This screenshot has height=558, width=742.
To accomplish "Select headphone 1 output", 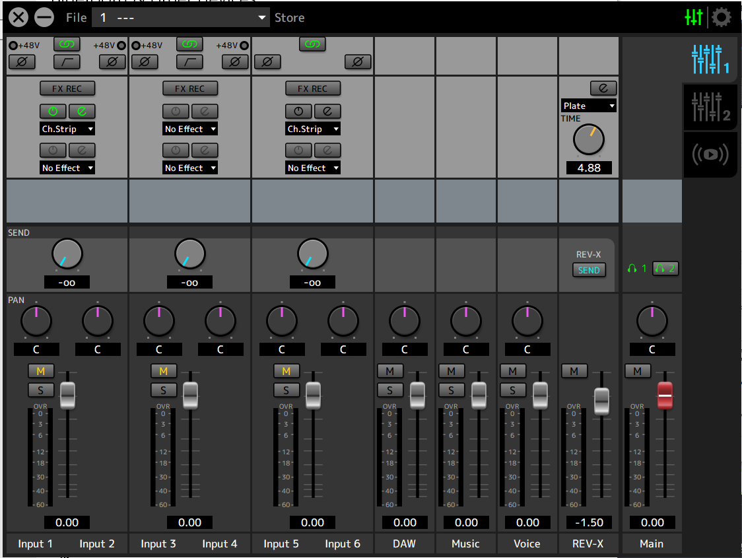I will pyautogui.click(x=637, y=269).
